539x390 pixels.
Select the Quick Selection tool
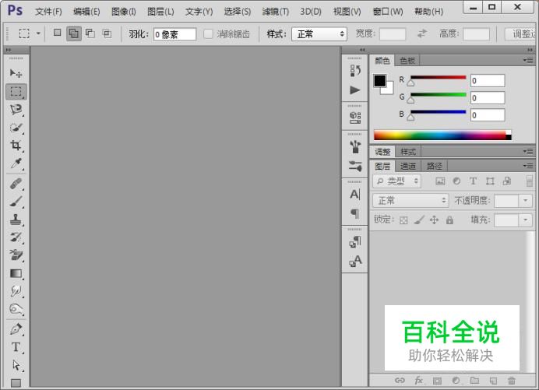click(x=16, y=128)
